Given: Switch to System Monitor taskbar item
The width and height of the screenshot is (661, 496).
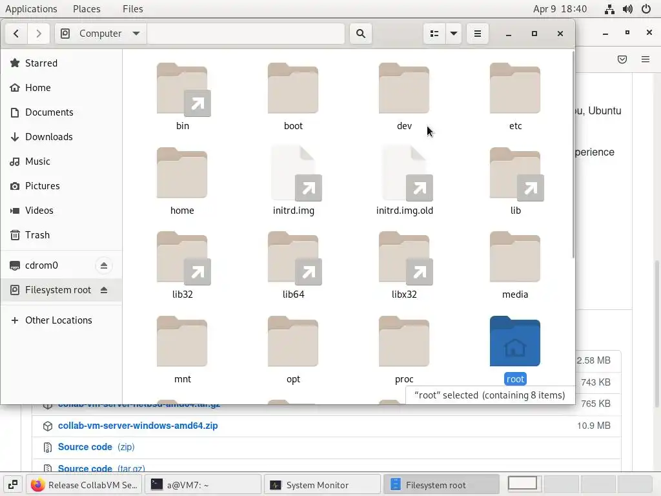Looking at the screenshot, I should [x=323, y=485].
